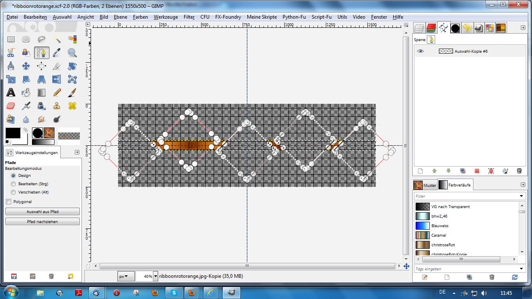The height and width of the screenshot is (299, 532).
Task: Activate the Fuzzy Select magic wand tool
Action: (x=57, y=39)
